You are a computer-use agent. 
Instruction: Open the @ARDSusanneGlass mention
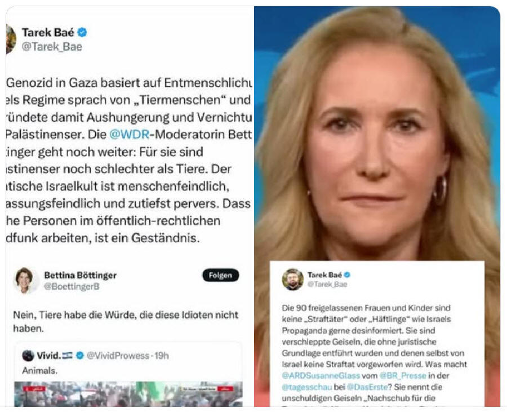321,376
